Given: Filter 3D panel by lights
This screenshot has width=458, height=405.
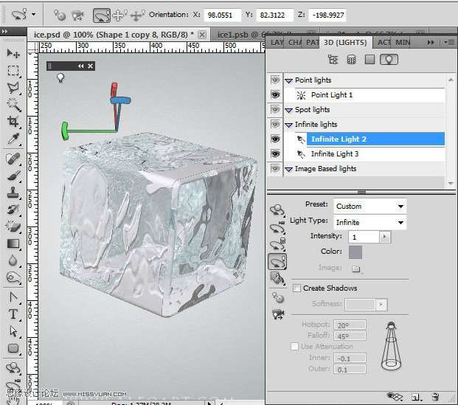Looking at the screenshot, I should [389, 60].
